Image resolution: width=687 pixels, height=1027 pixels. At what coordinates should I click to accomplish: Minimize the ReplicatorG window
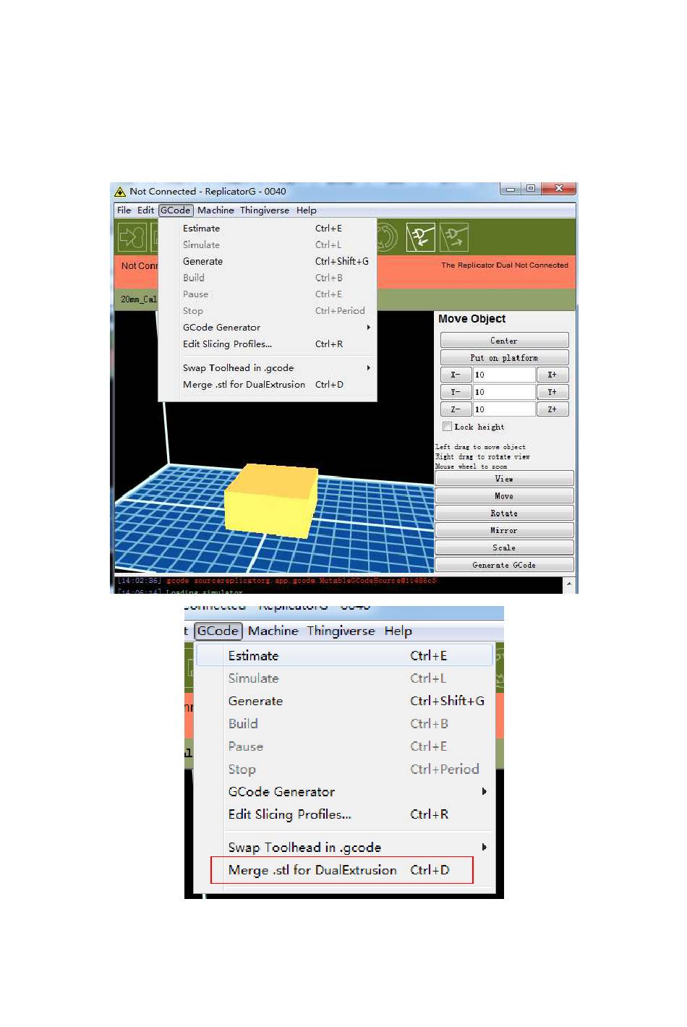[511, 189]
